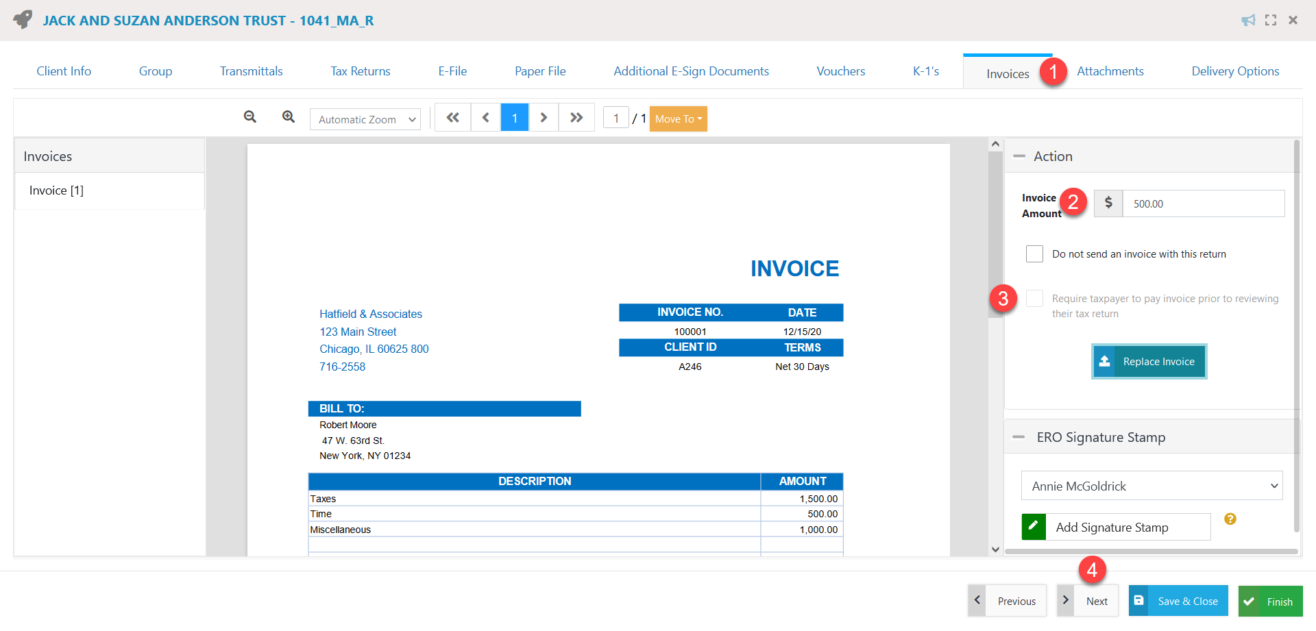
Task: Zoom out the invoice preview
Action: click(x=249, y=117)
